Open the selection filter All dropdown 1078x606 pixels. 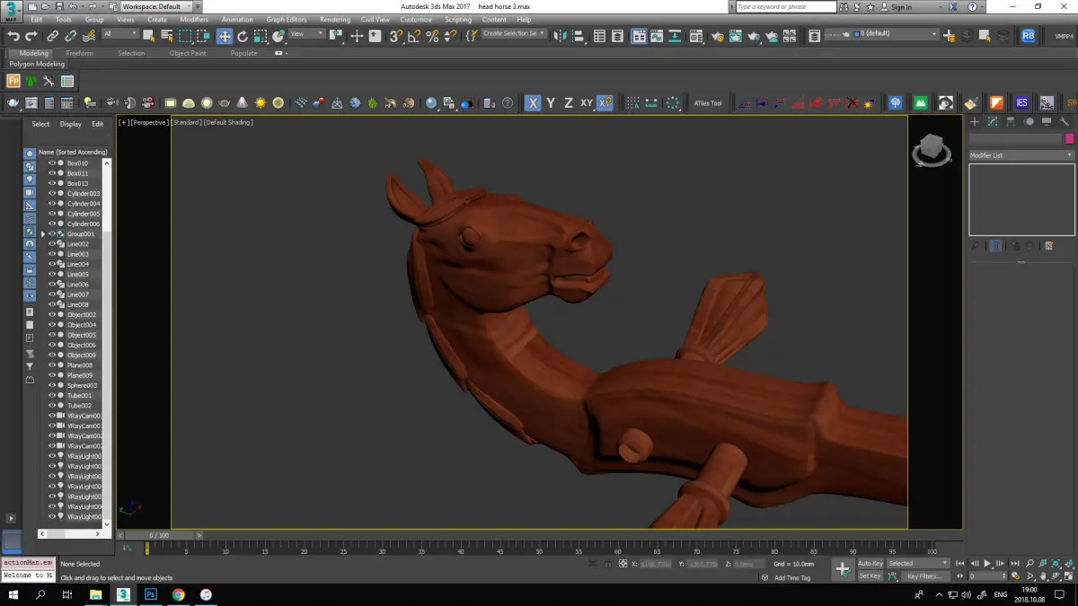click(x=120, y=34)
